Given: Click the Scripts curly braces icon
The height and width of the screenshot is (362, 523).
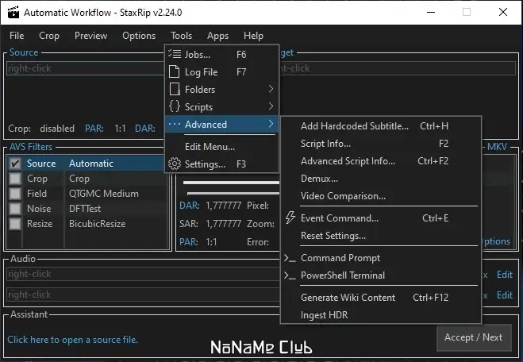Looking at the screenshot, I should point(175,106).
